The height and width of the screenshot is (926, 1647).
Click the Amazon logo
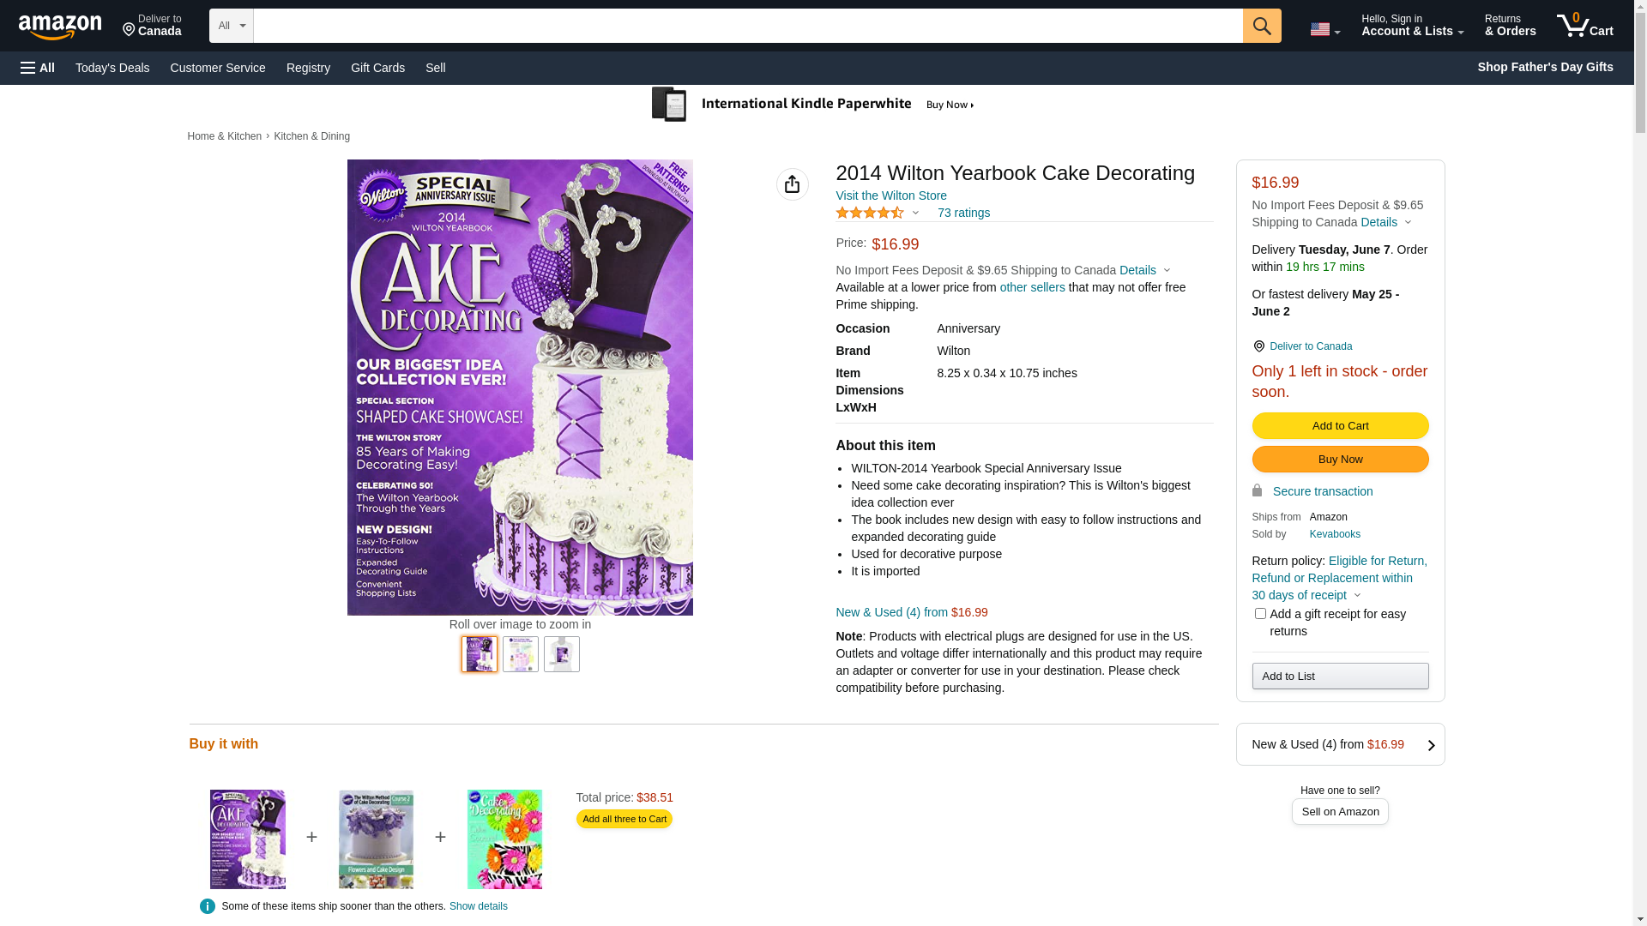60,27
